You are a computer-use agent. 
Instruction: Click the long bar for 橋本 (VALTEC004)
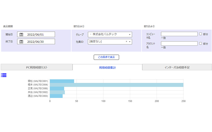point(117,85)
